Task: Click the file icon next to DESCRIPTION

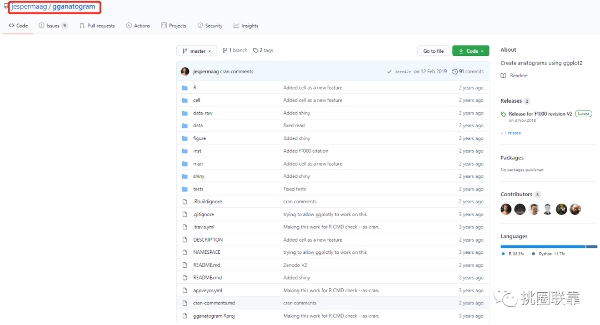Action: coord(185,239)
